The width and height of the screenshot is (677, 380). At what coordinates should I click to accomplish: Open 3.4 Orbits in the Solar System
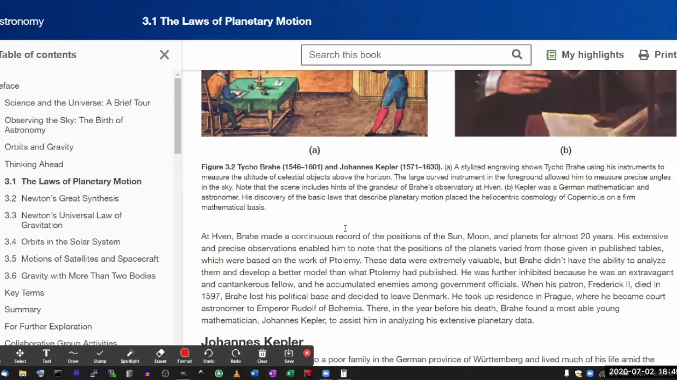pos(62,242)
